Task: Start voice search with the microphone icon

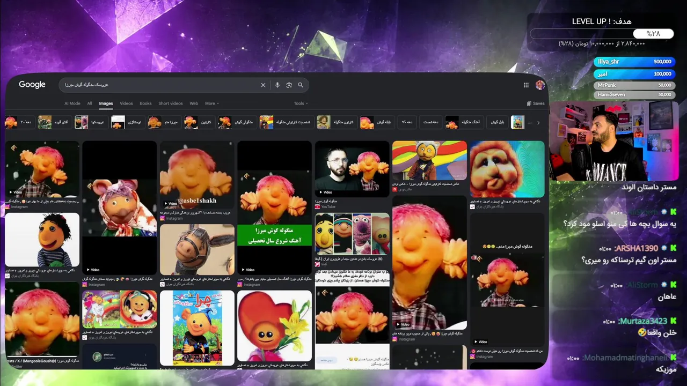Action: pos(277,85)
